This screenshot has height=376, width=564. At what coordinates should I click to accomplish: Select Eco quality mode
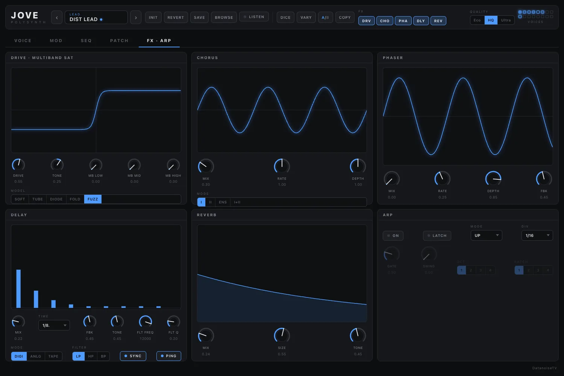coord(477,20)
